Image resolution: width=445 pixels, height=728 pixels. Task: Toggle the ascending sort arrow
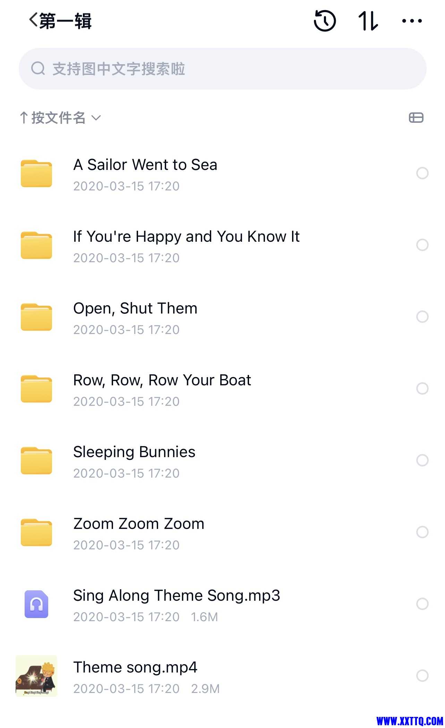click(24, 118)
